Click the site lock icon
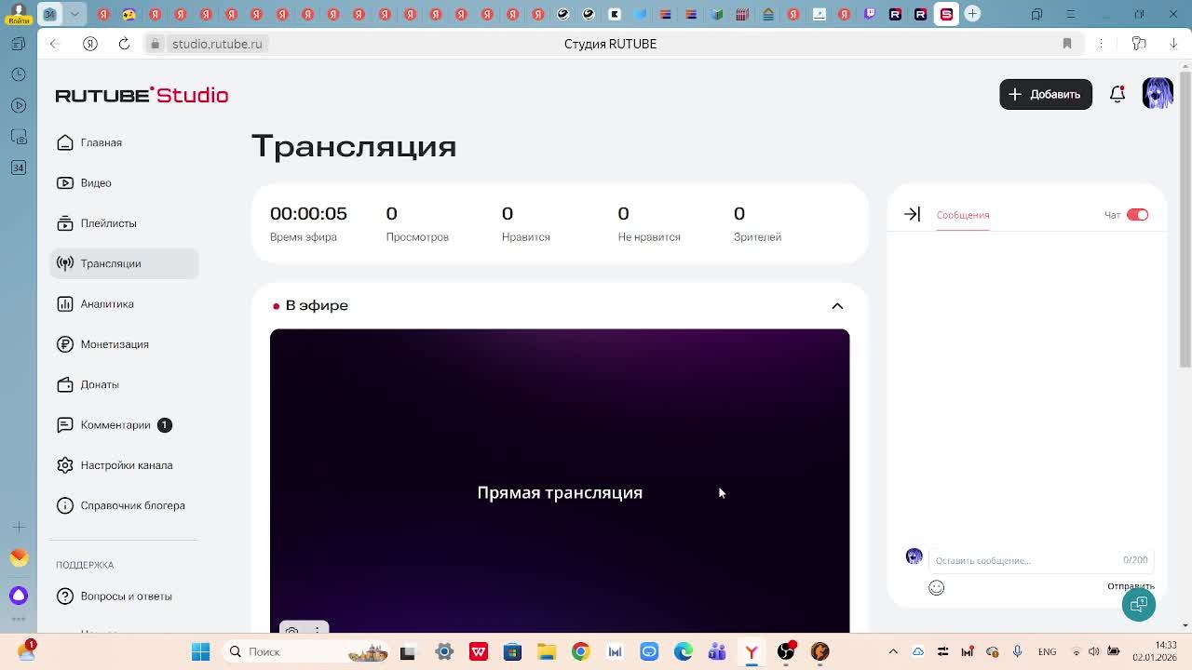 click(x=156, y=44)
